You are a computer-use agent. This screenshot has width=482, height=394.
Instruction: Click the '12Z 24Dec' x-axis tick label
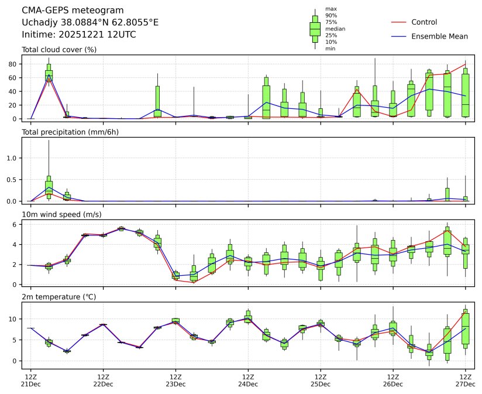(248, 381)
